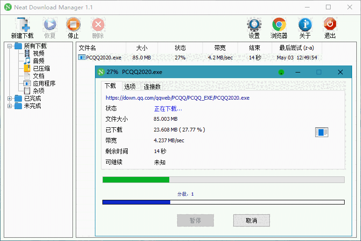Click the 暂停 pause button
The width and height of the screenshot is (361, 241).
coord(195,220)
